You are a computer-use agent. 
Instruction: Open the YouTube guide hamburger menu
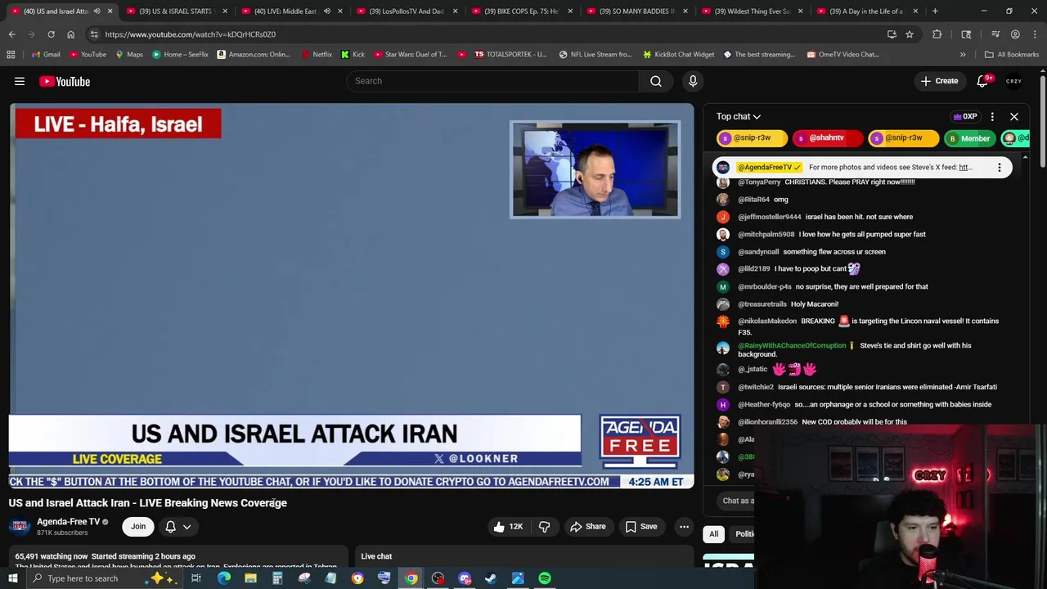click(20, 81)
